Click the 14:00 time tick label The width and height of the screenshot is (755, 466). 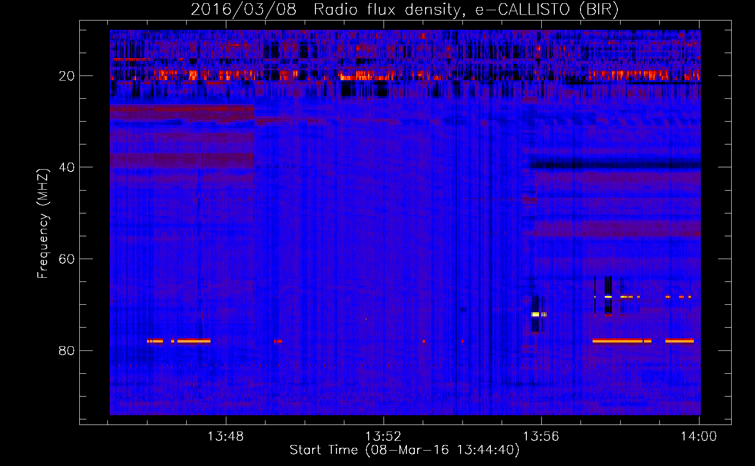tap(699, 437)
